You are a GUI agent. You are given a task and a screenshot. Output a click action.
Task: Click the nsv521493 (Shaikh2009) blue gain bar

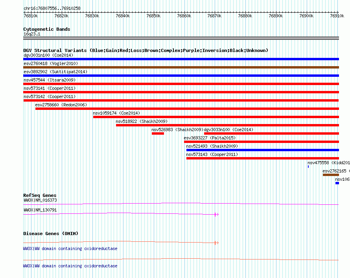click(263, 150)
